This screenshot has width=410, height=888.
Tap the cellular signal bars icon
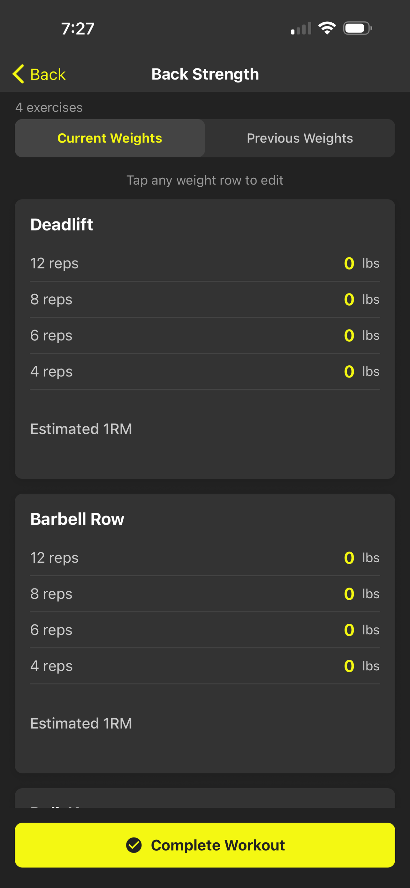pos(301,28)
